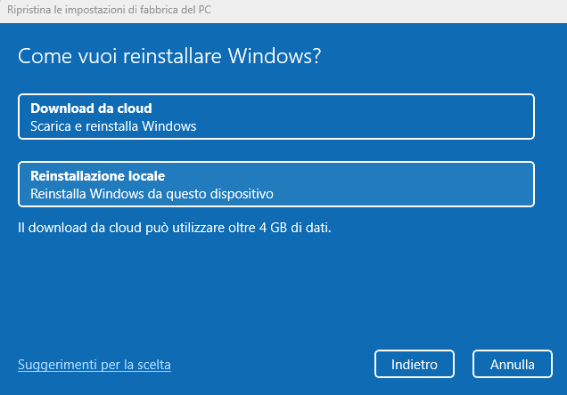The image size is (567, 395).
Task: Choose the Download da cloud option
Action: [276, 117]
